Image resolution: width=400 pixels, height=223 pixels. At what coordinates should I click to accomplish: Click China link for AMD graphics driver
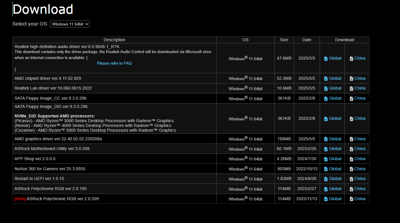tap(357, 139)
